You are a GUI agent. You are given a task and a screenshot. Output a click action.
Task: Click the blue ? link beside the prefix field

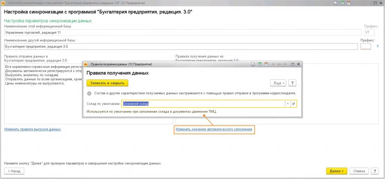point(377,46)
